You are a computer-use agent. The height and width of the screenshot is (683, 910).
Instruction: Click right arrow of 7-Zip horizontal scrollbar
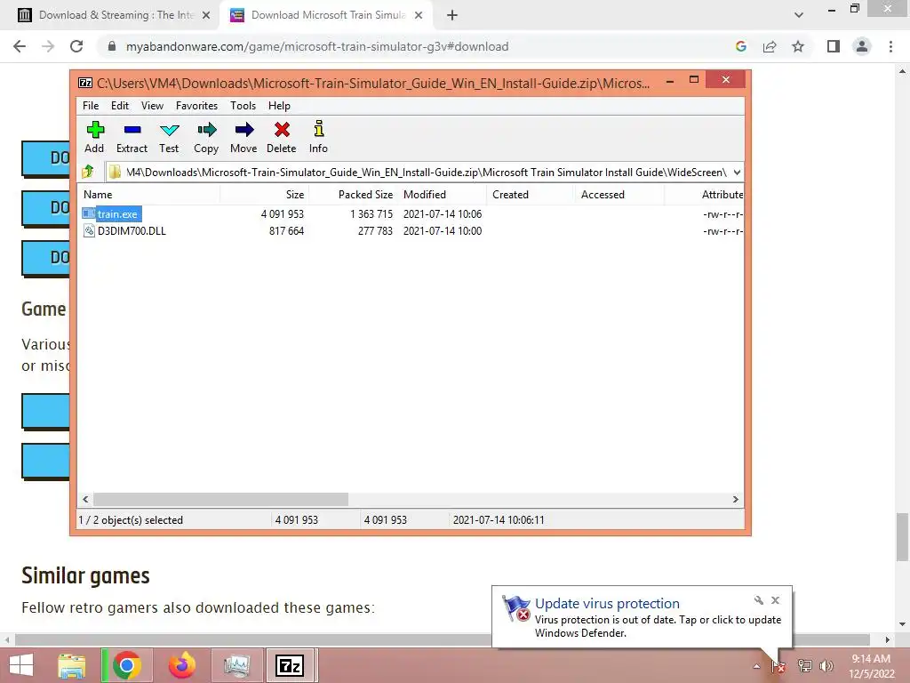click(736, 500)
